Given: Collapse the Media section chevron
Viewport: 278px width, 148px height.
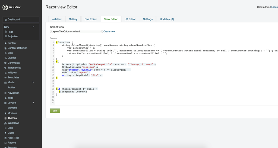Looking at the screenshot, I should pos(33,82).
